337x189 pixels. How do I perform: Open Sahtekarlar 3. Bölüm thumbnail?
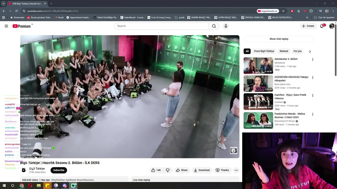click(x=258, y=66)
